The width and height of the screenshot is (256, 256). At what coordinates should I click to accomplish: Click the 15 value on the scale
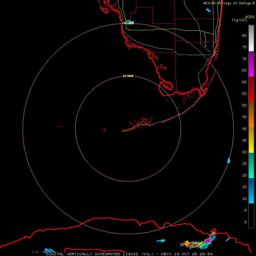coord(244,187)
